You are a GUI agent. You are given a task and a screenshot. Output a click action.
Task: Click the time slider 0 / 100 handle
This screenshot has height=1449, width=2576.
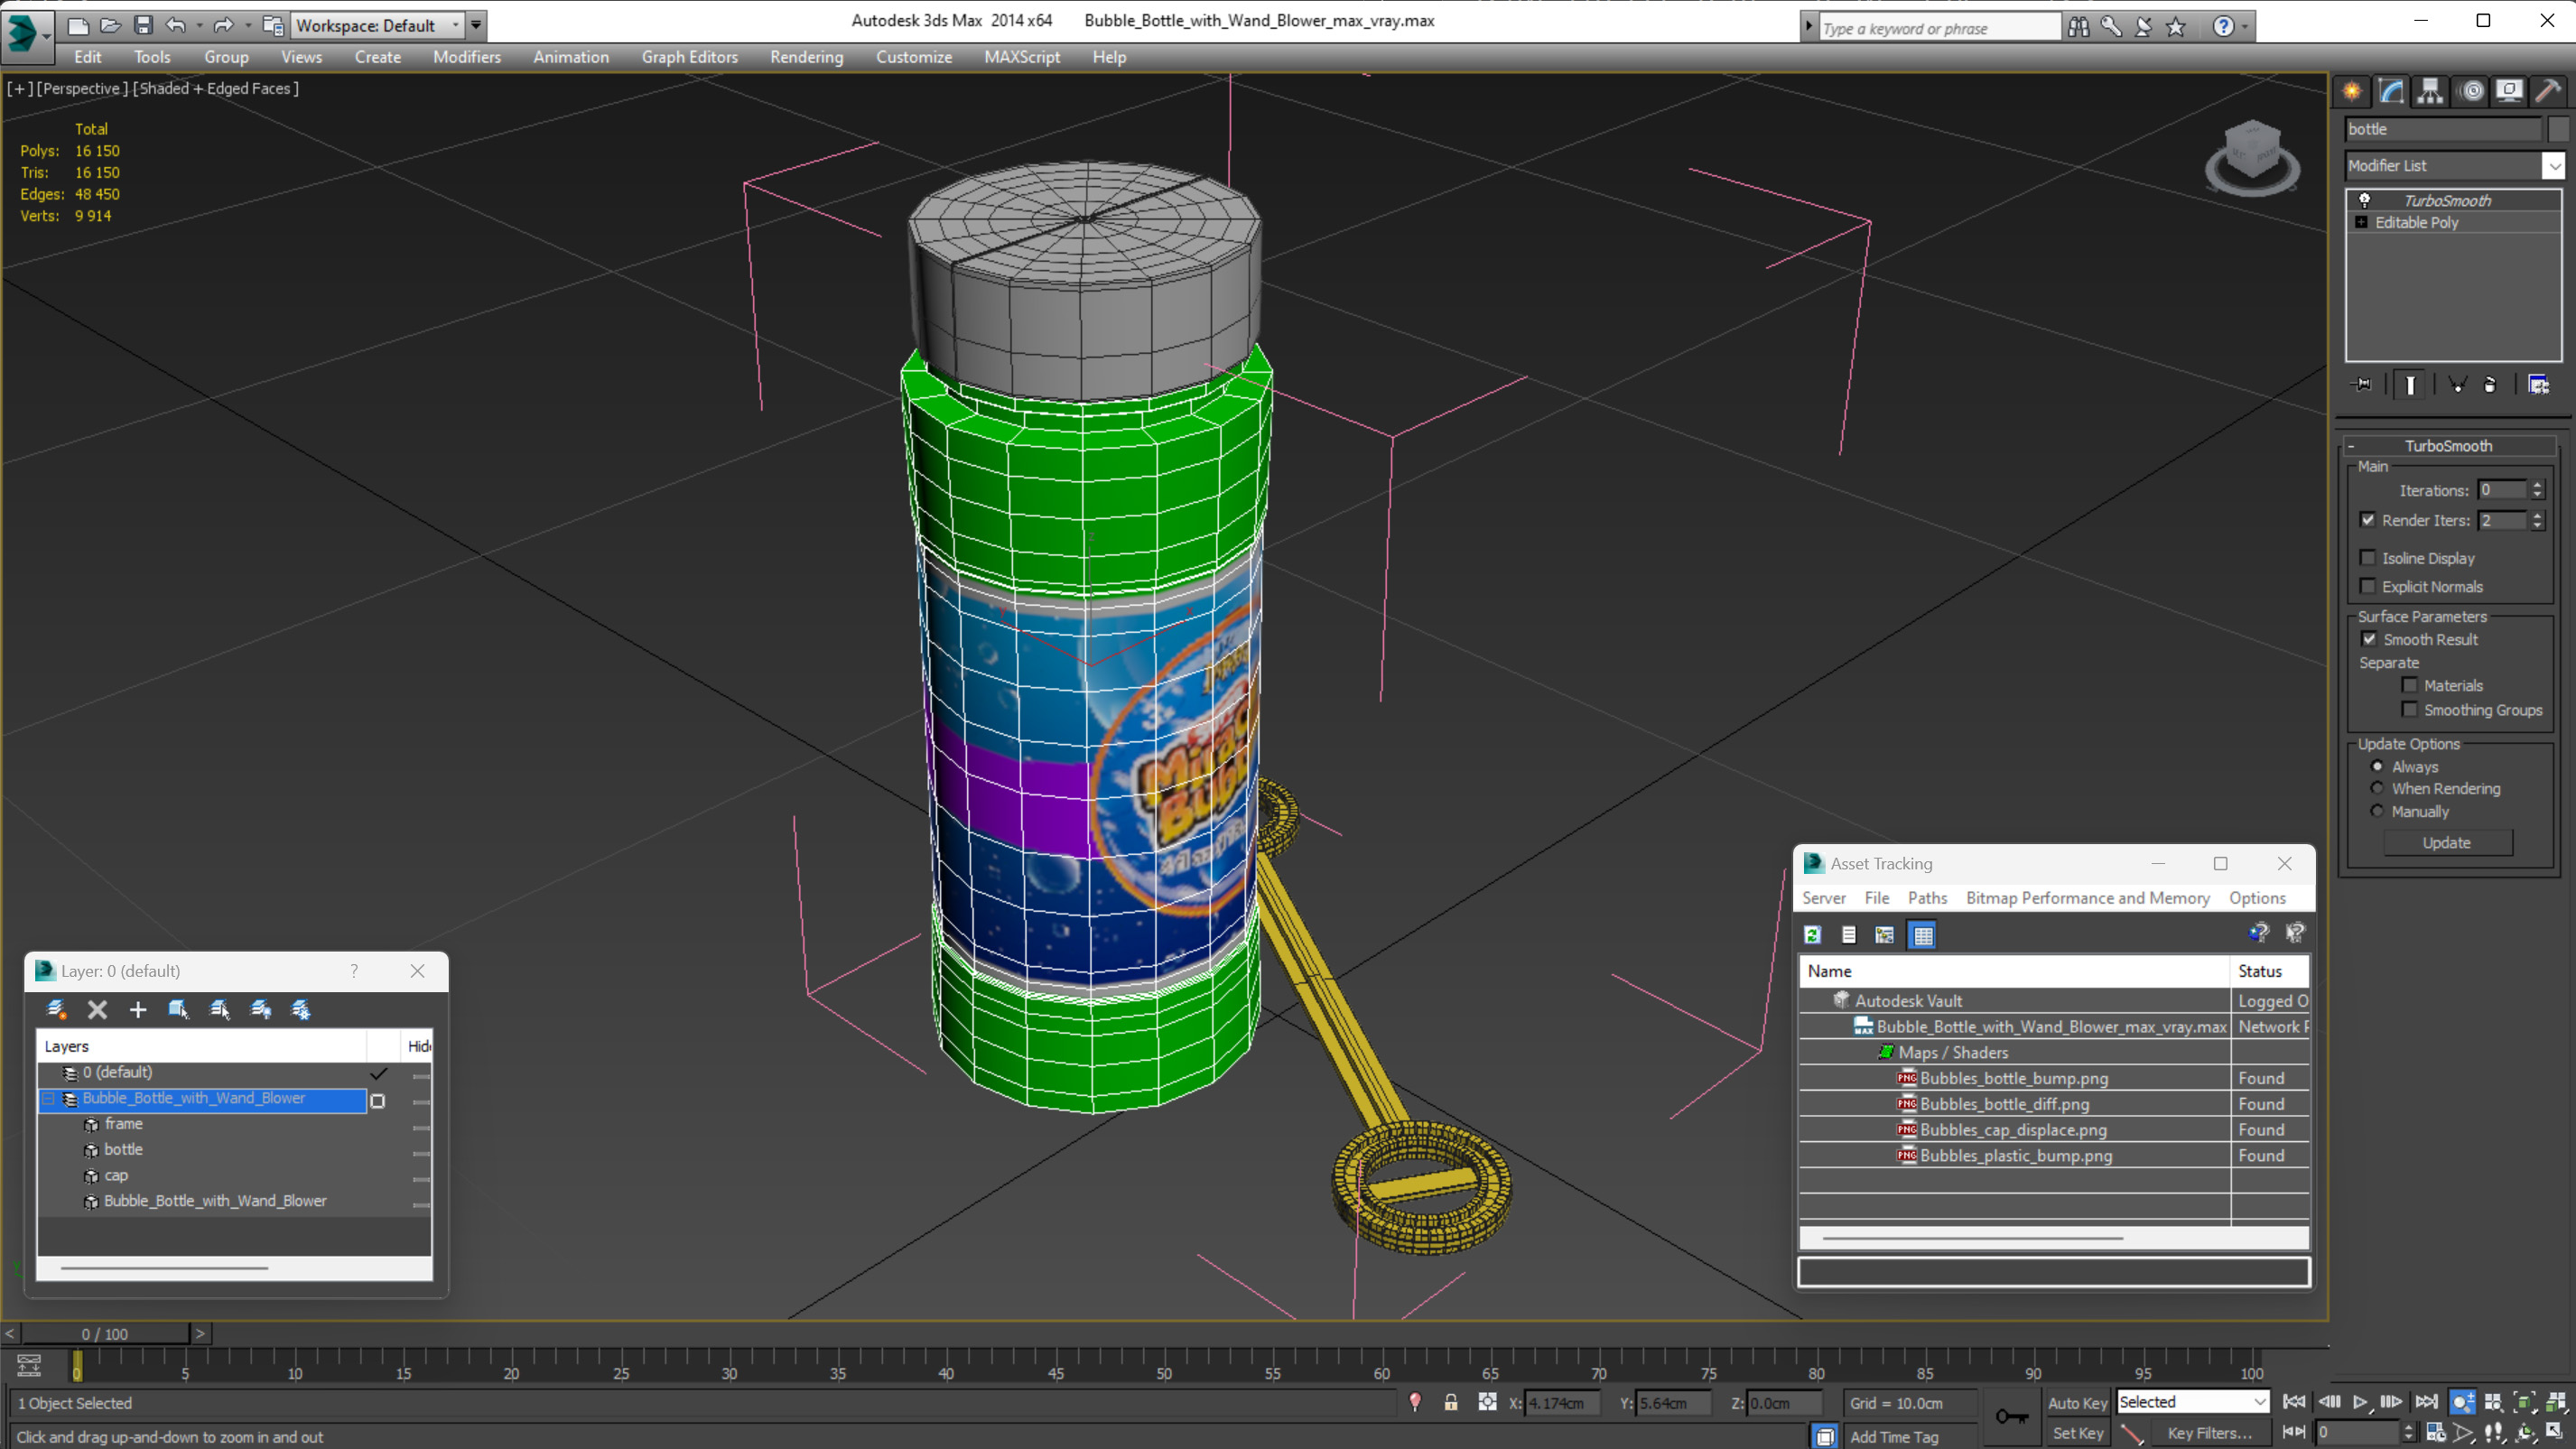105,1334
